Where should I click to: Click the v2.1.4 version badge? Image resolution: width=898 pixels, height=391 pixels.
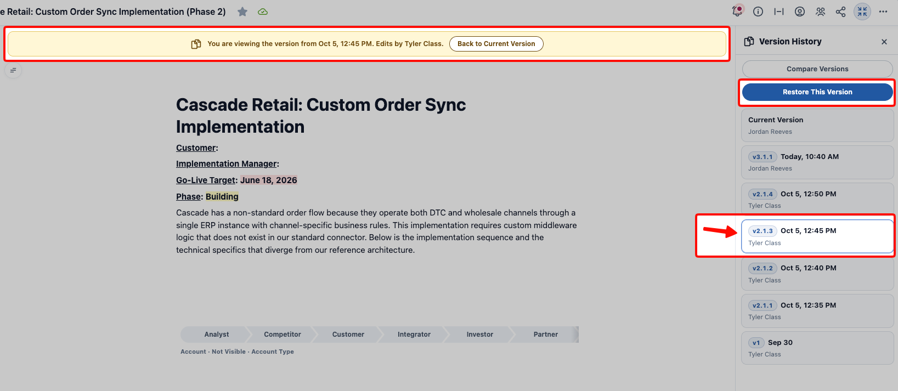point(763,194)
